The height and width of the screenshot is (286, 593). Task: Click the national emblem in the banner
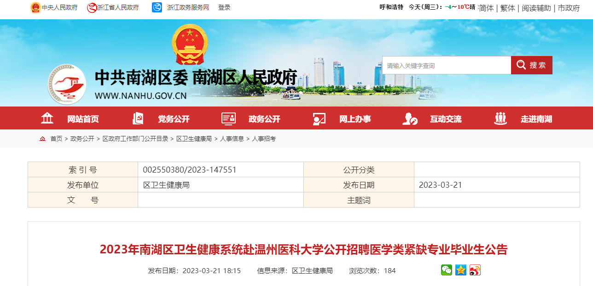[189, 44]
